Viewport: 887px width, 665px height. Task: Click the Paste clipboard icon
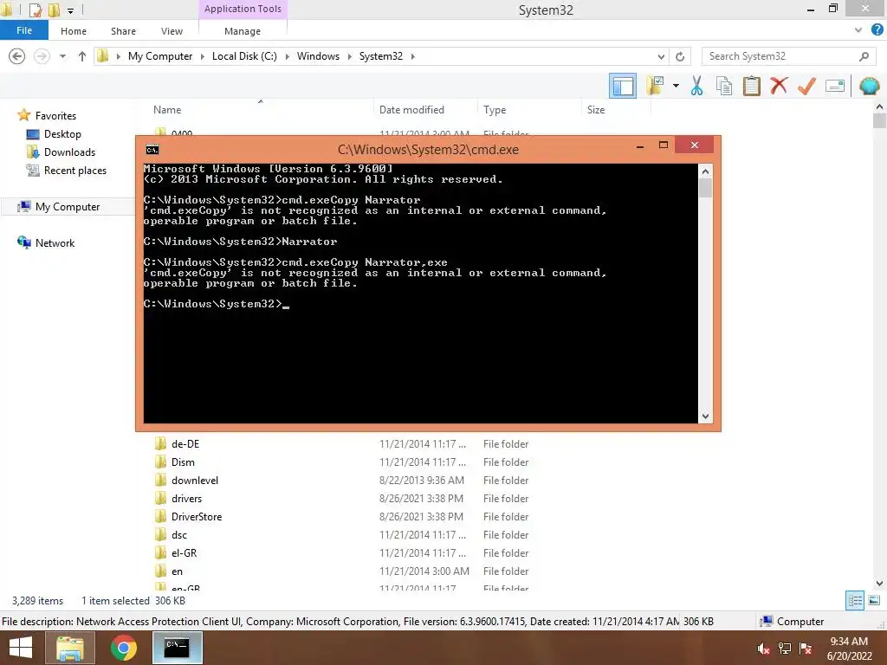tap(751, 86)
